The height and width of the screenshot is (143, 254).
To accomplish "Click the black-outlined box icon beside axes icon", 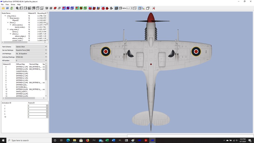I will (148, 8).
